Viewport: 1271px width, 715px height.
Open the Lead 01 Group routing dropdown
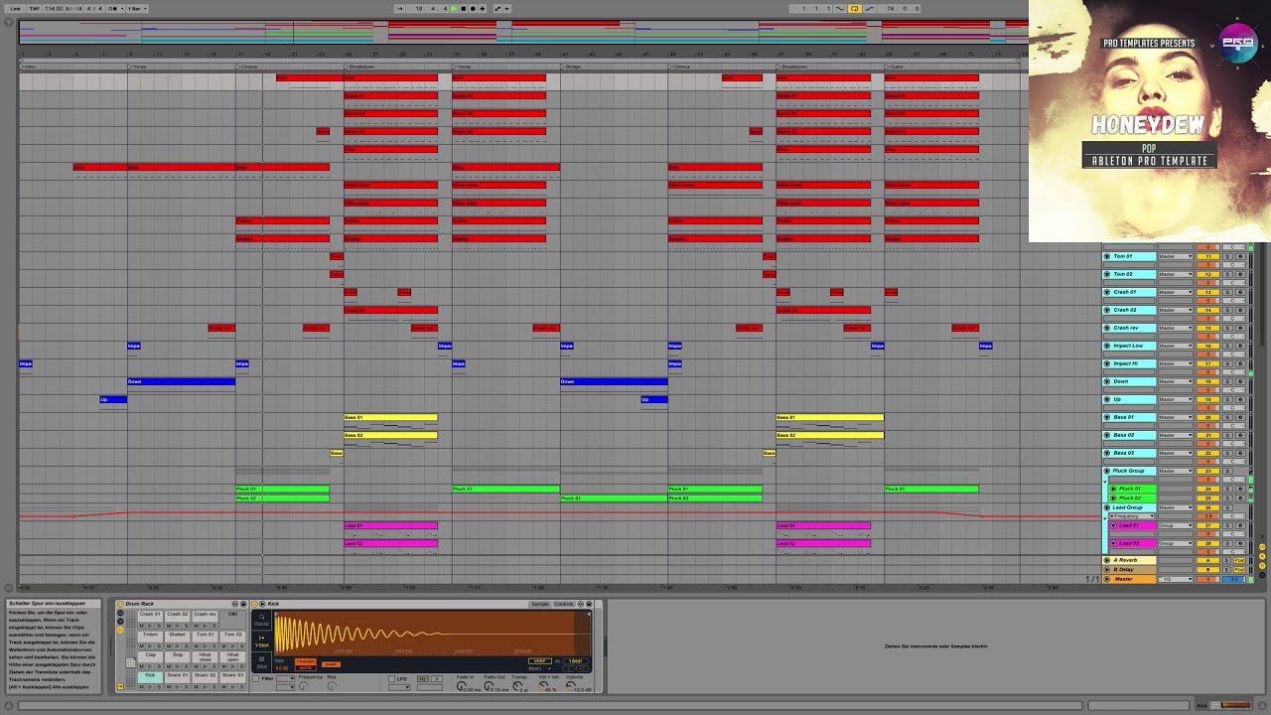(x=1175, y=525)
